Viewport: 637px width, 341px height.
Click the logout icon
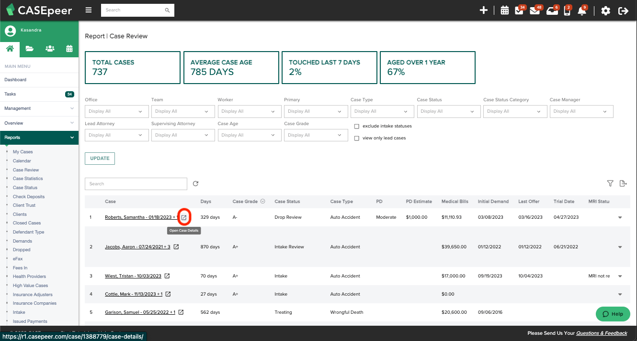[x=623, y=11]
